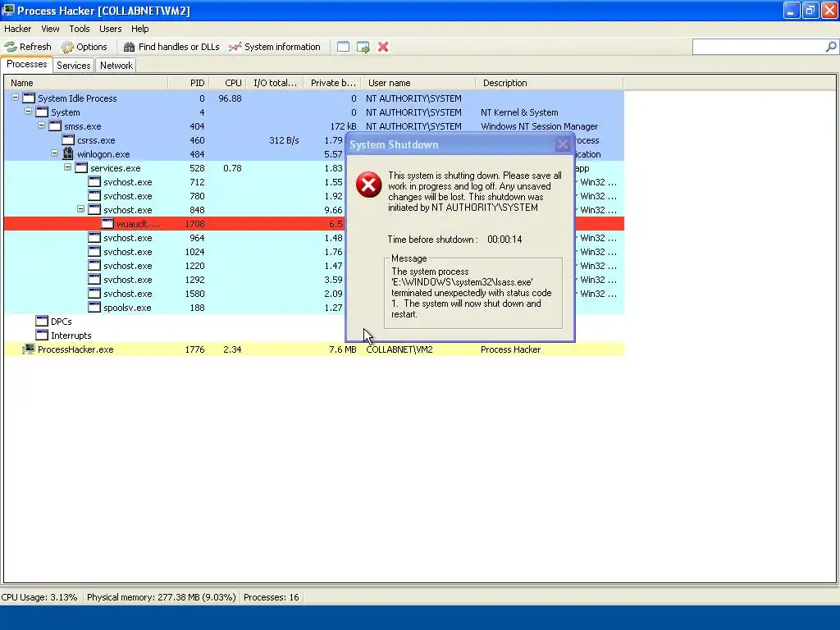This screenshot has width=840, height=630.
Task: Select the System process row text
Action: click(66, 112)
